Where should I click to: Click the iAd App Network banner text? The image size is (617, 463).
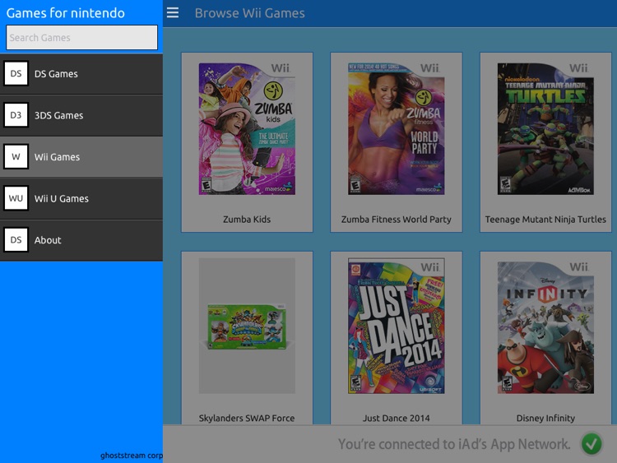[454, 444]
